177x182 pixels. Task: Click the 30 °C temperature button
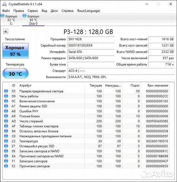[x=16, y=74]
